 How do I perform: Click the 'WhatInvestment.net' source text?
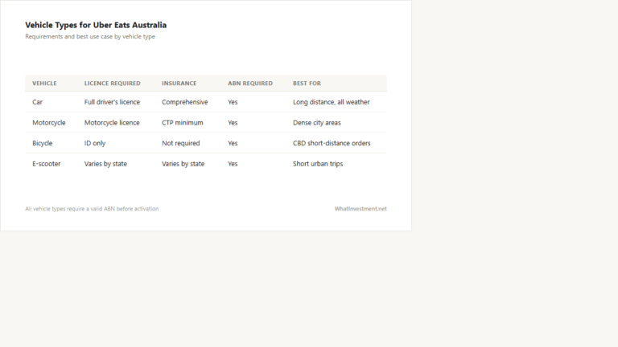point(360,209)
